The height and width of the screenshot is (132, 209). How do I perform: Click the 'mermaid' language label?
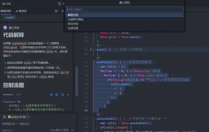click(x=8, y=94)
